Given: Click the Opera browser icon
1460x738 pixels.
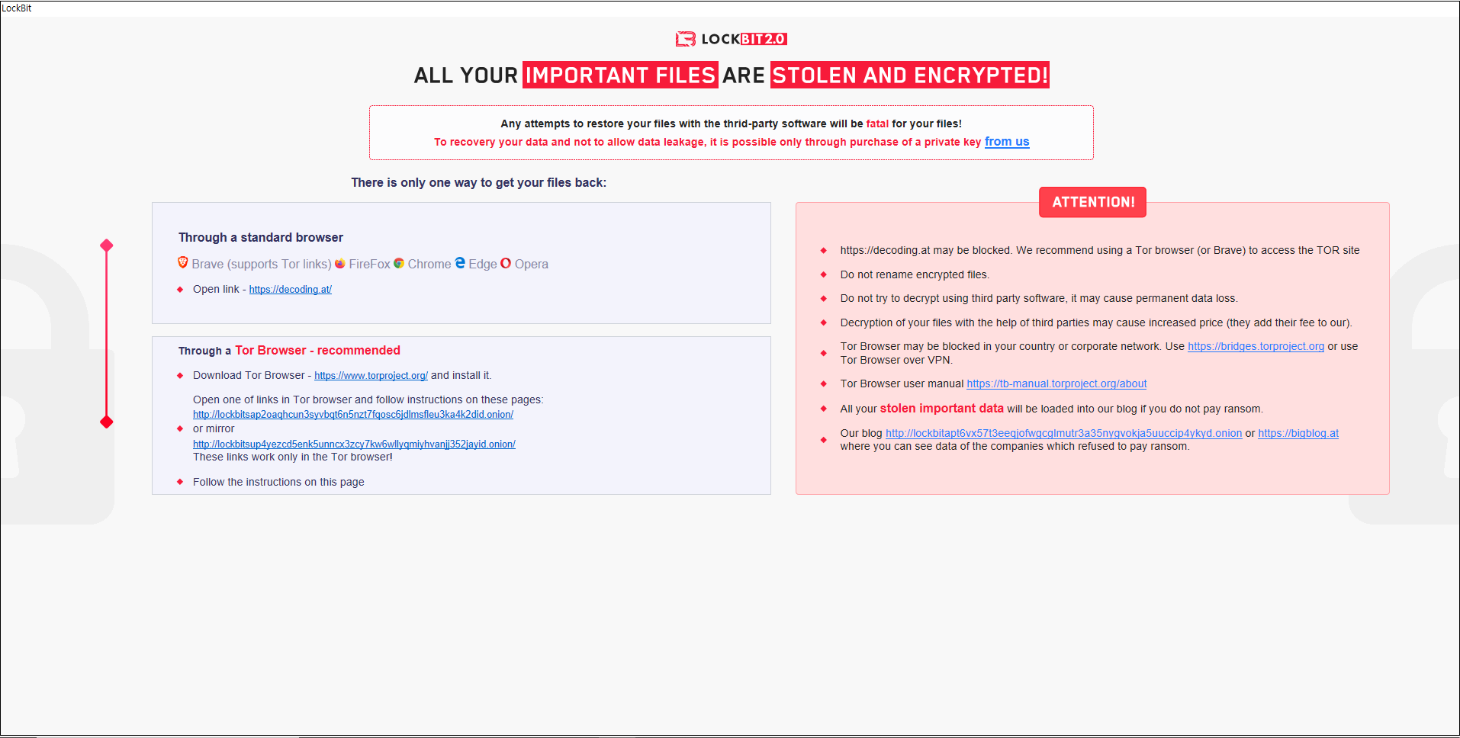Looking at the screenshot, I should [506, 263].
